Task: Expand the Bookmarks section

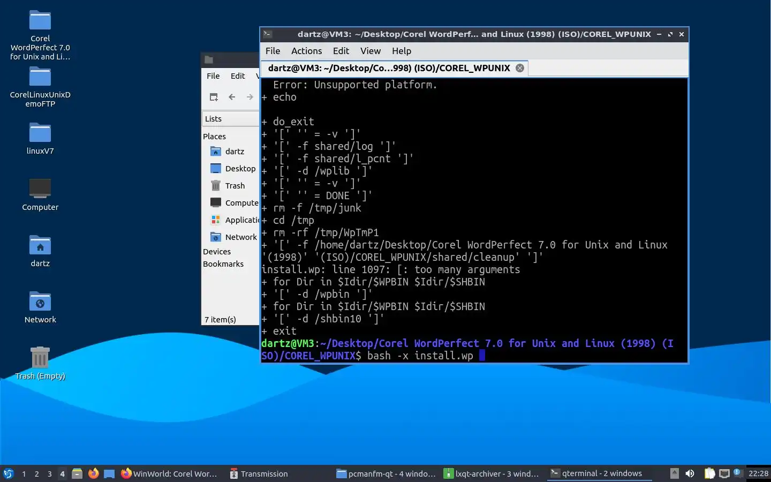Action: [x=223, y=264]
